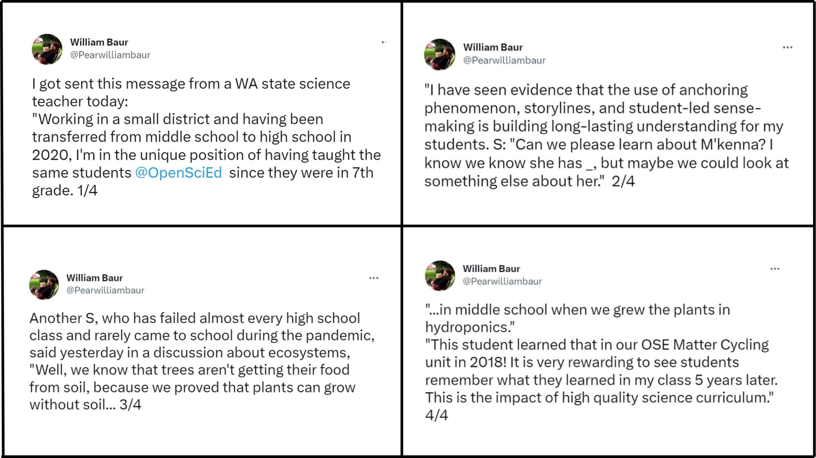Click @Pearwilliambaur handle on tweet 1/4
The height and width of the screenshot is (458, 816).
[110, 55]
